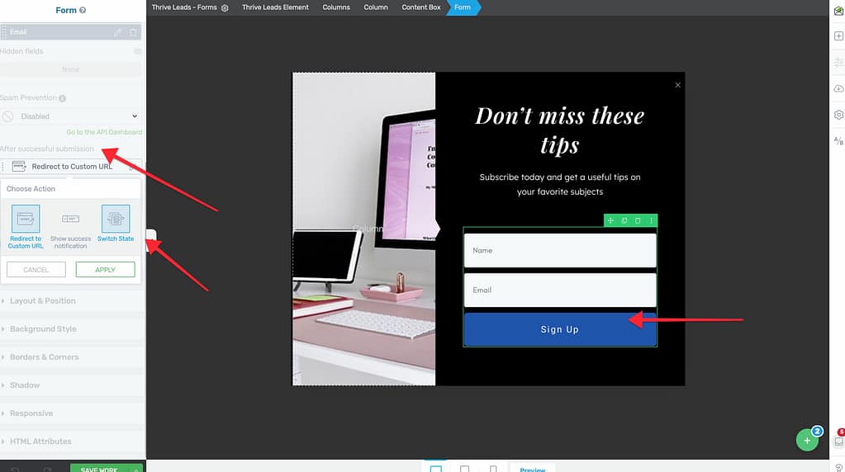Click the green floating plus button
The height and width of the screenshot is (472, 845).
pos(807,441)
